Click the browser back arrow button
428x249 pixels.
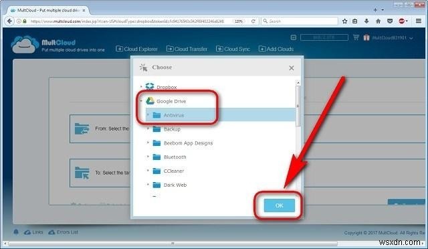point(9,21)
